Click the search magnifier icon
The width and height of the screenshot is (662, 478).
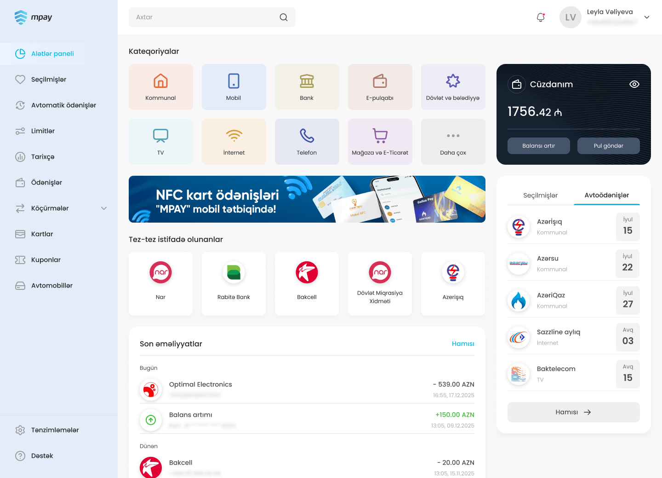point(284,17)
